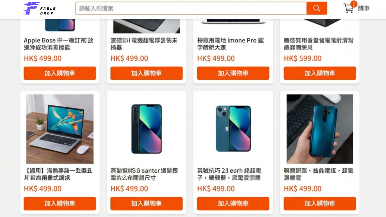
Task: Add the laptop on desk to cart
Action: tap(60, 203)
